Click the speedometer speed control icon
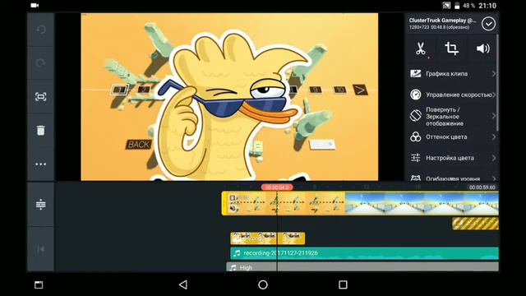This screenshot has height=296, width=526. click(416, 95)
